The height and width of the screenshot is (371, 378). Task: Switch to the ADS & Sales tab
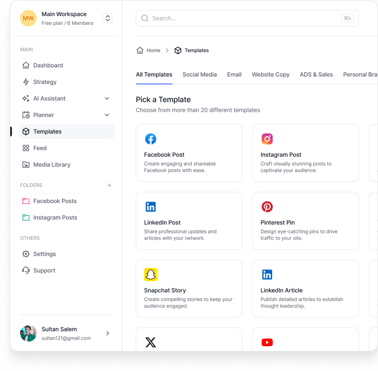point(316,75)
